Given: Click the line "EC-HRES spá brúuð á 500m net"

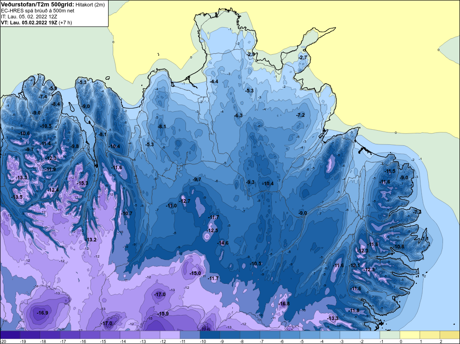Looking at the screenshot, I should click(37, 11).
